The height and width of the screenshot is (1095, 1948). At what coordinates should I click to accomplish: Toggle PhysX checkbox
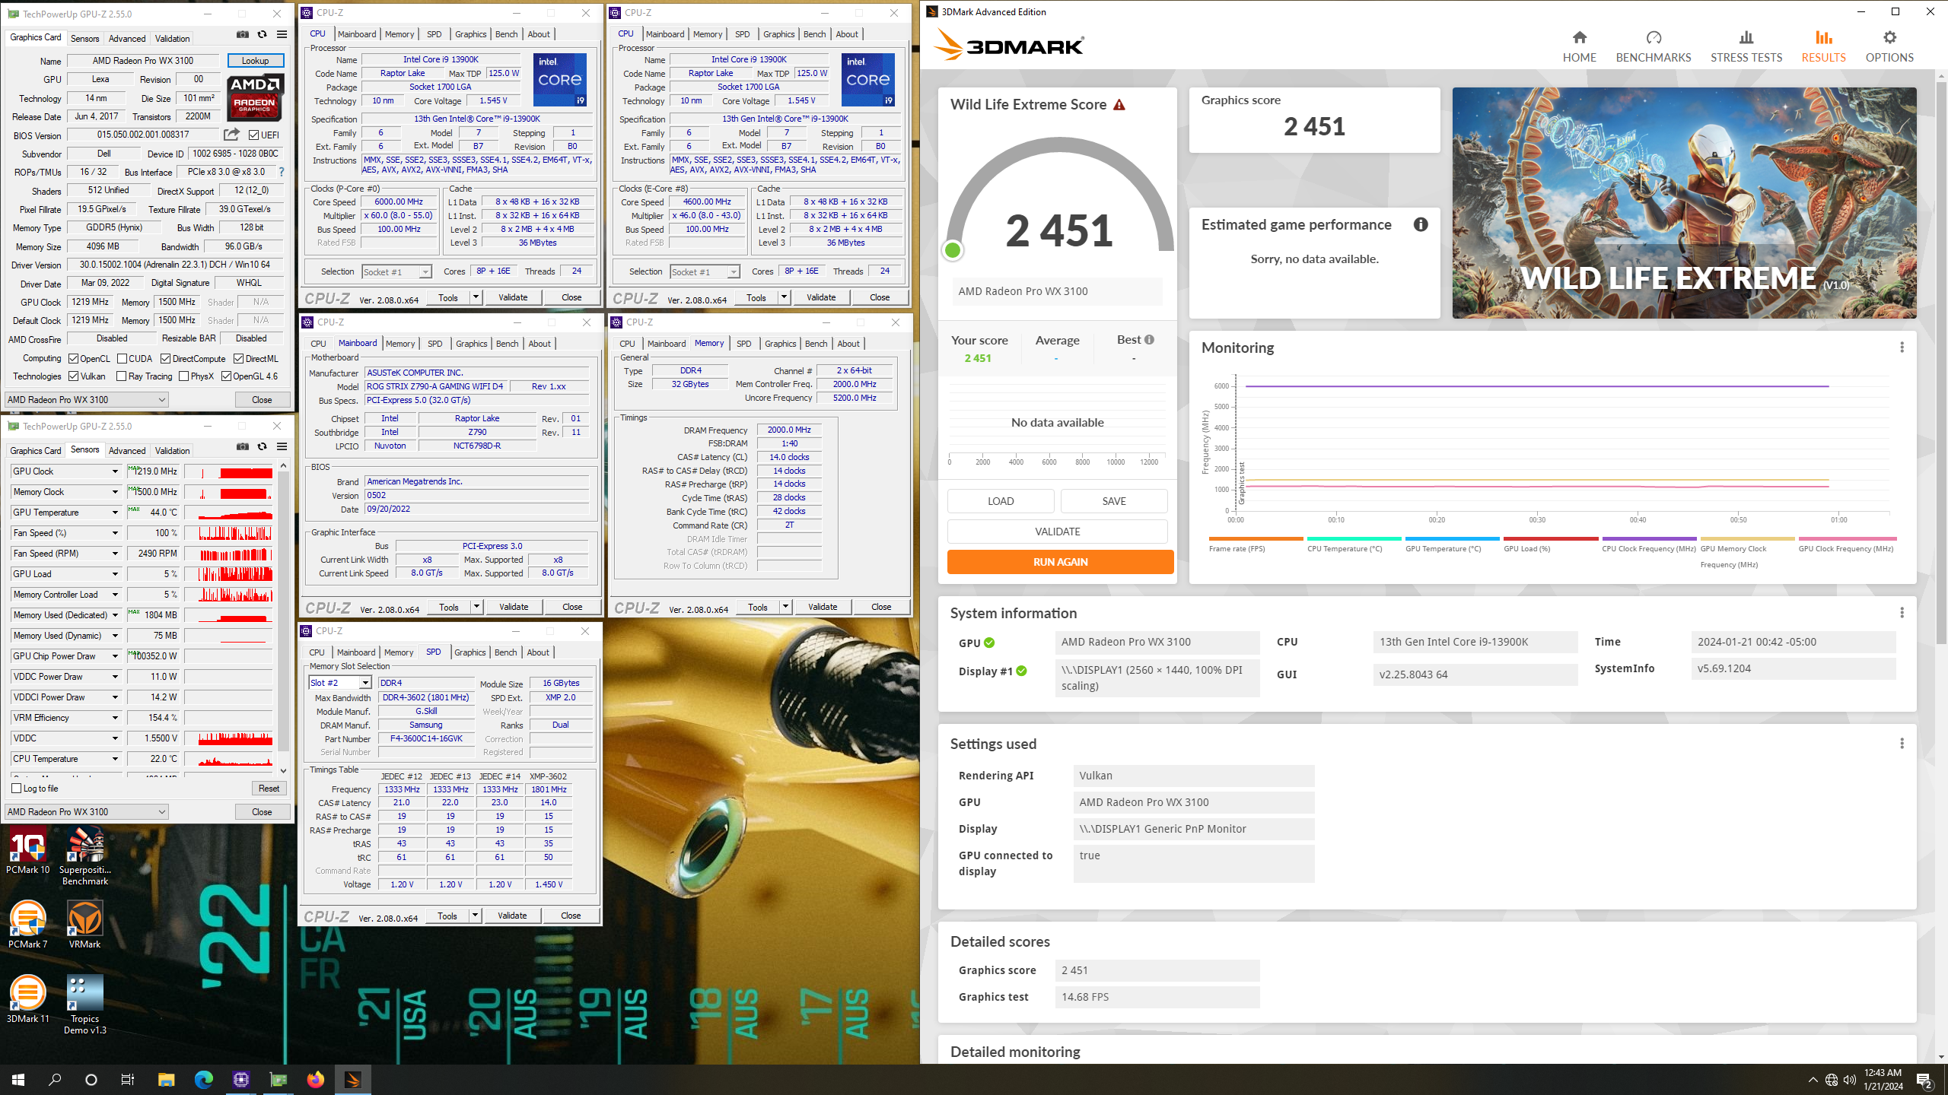click(x=184, y=376)
